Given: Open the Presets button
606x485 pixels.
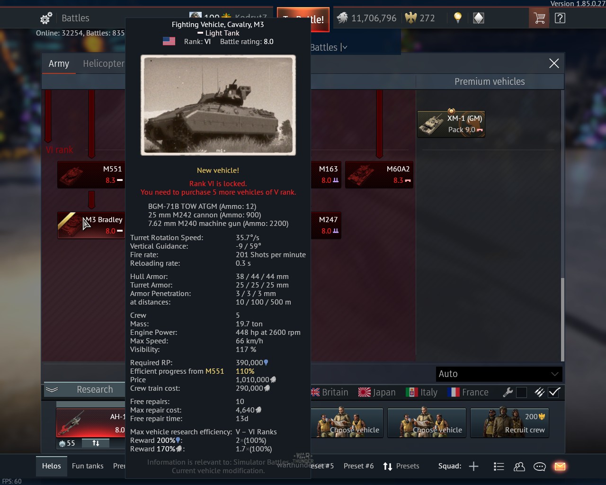Looking at the screenshot, I should pyautogui.click(x=401, y=466).
